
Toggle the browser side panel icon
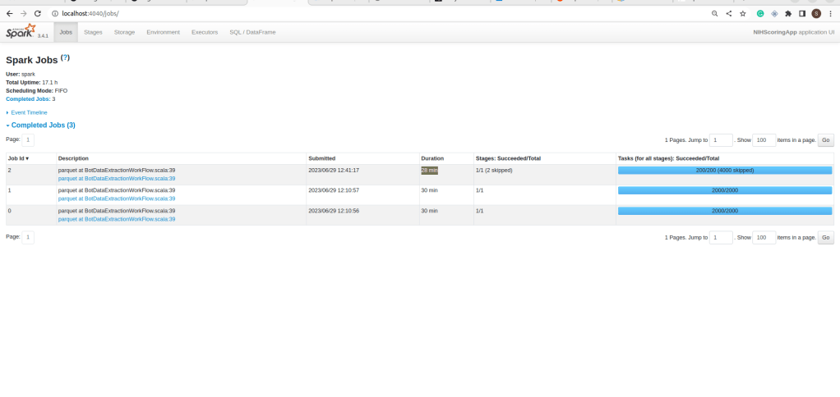point(802,13)
